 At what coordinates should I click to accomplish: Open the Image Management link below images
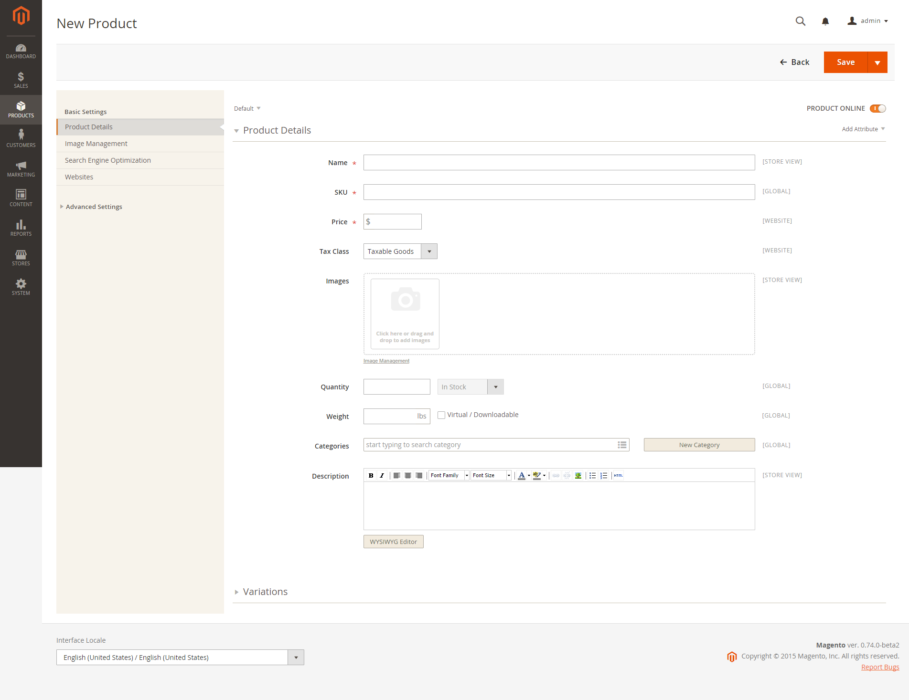(x=386, y=361)
